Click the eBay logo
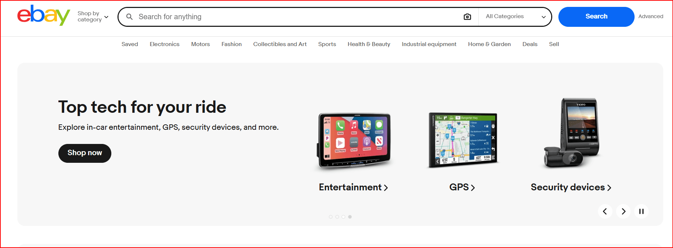The height and width of the screenshot is (248, 673). click(44, 15)
